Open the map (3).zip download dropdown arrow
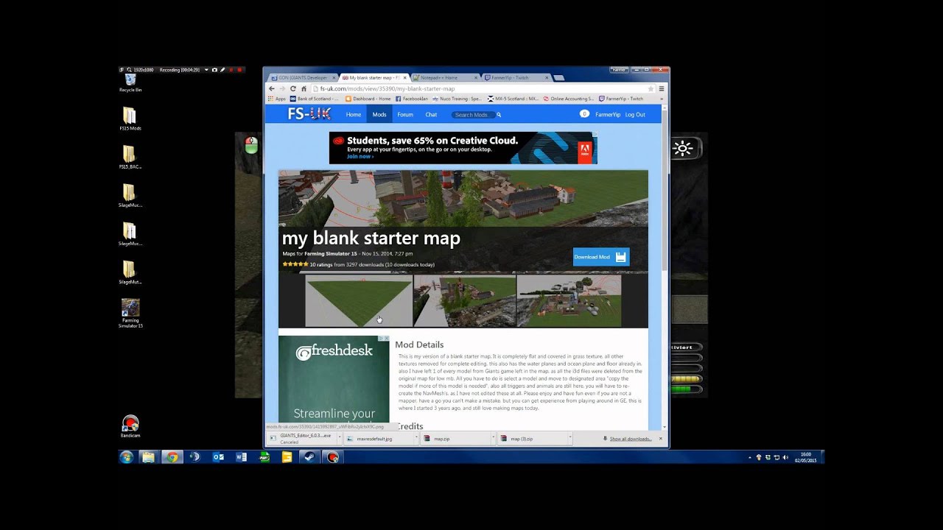This screenshot has width=943, height=530. (x=569, y=438)
